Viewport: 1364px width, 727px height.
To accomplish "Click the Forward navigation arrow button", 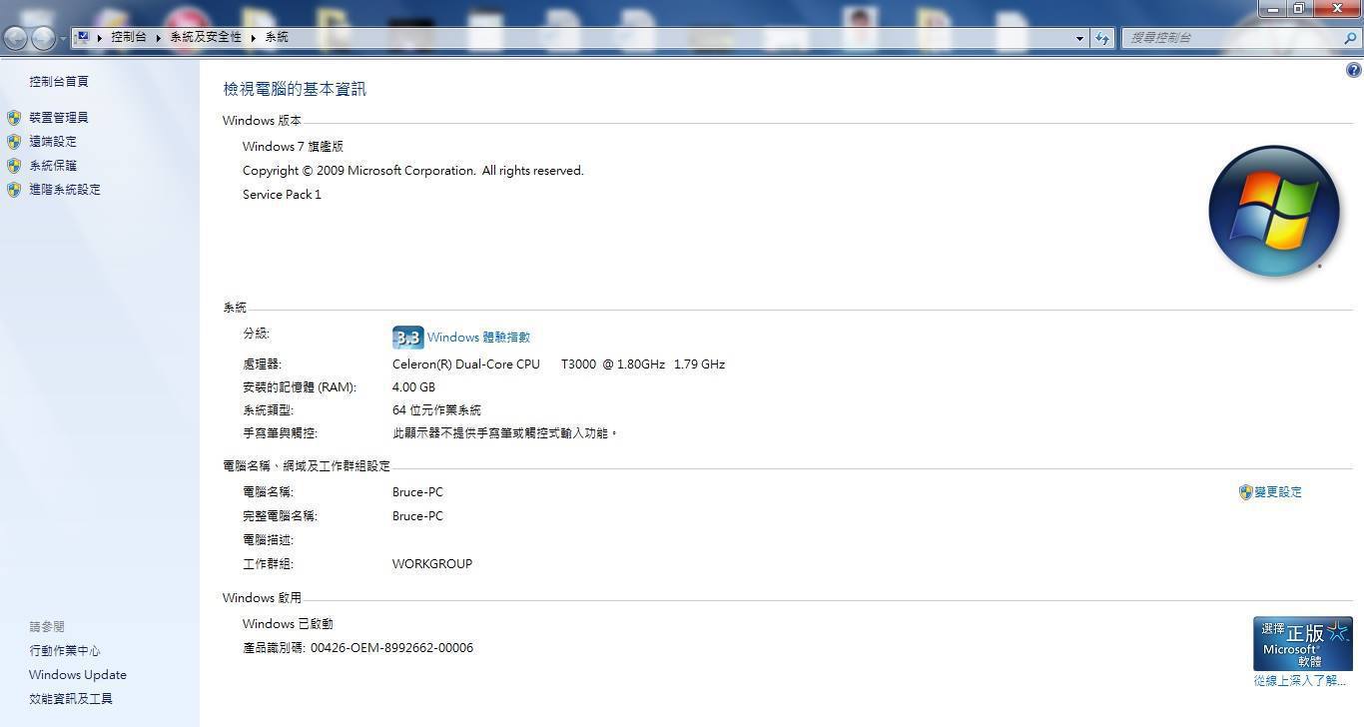I will tap(43, 38).
